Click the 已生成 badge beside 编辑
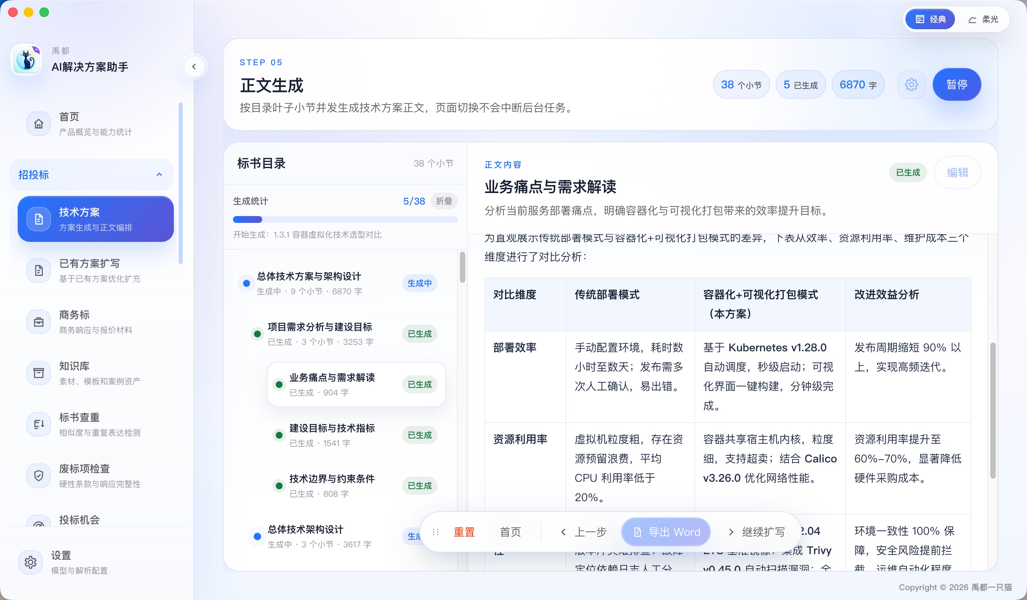 coord(907,172)
